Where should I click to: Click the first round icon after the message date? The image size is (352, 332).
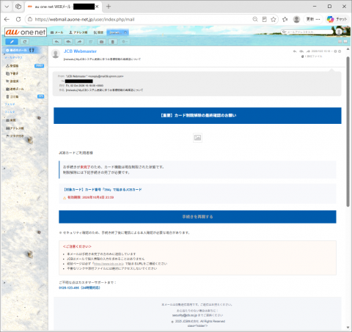(335, 51)
